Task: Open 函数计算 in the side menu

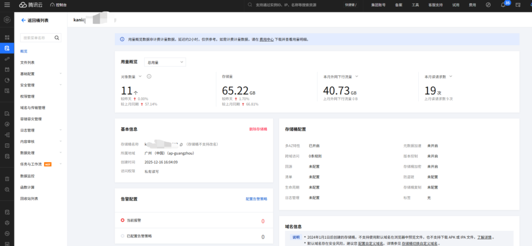Action: pos(28,187)
